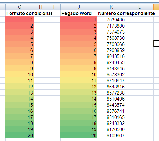159x141 pixels.
Task: Select column J header
Action: pyautogui.click(x=79, y=7)
